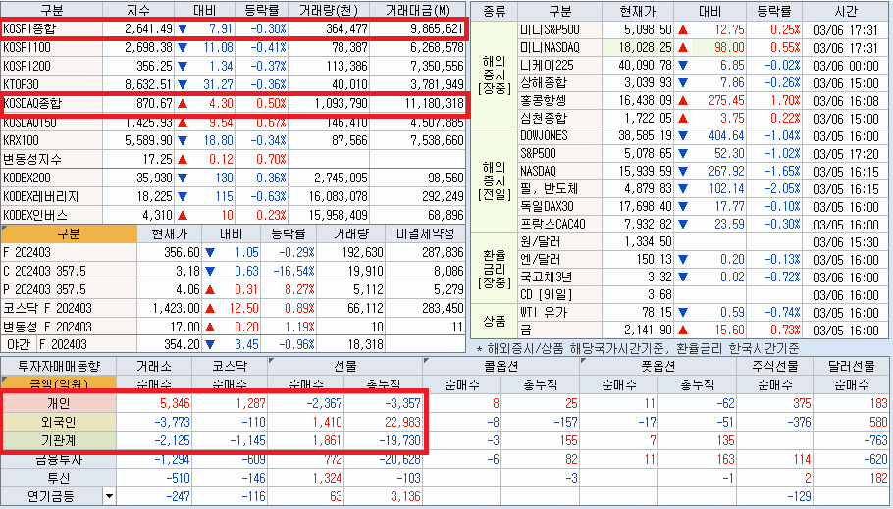Select the 코스닥 F 202403 row label
The width and height of the screenshot is (893, 509).
47,309
